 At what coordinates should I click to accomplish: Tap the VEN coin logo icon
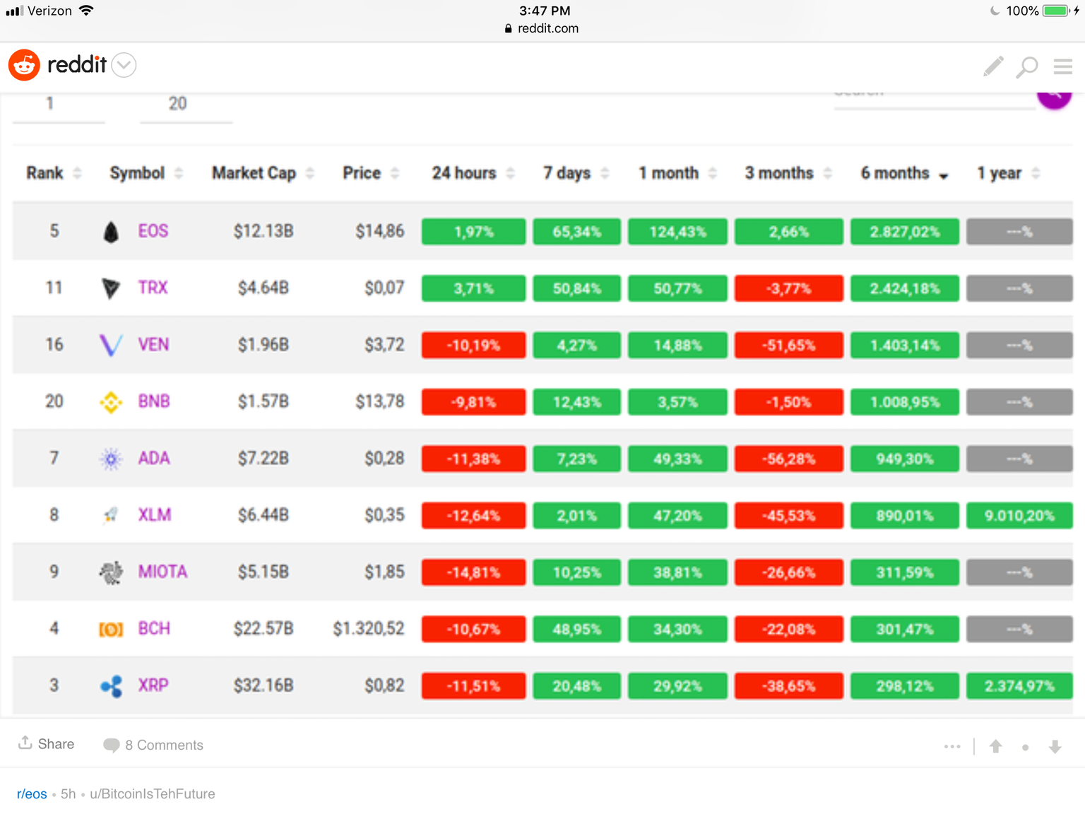111,345
